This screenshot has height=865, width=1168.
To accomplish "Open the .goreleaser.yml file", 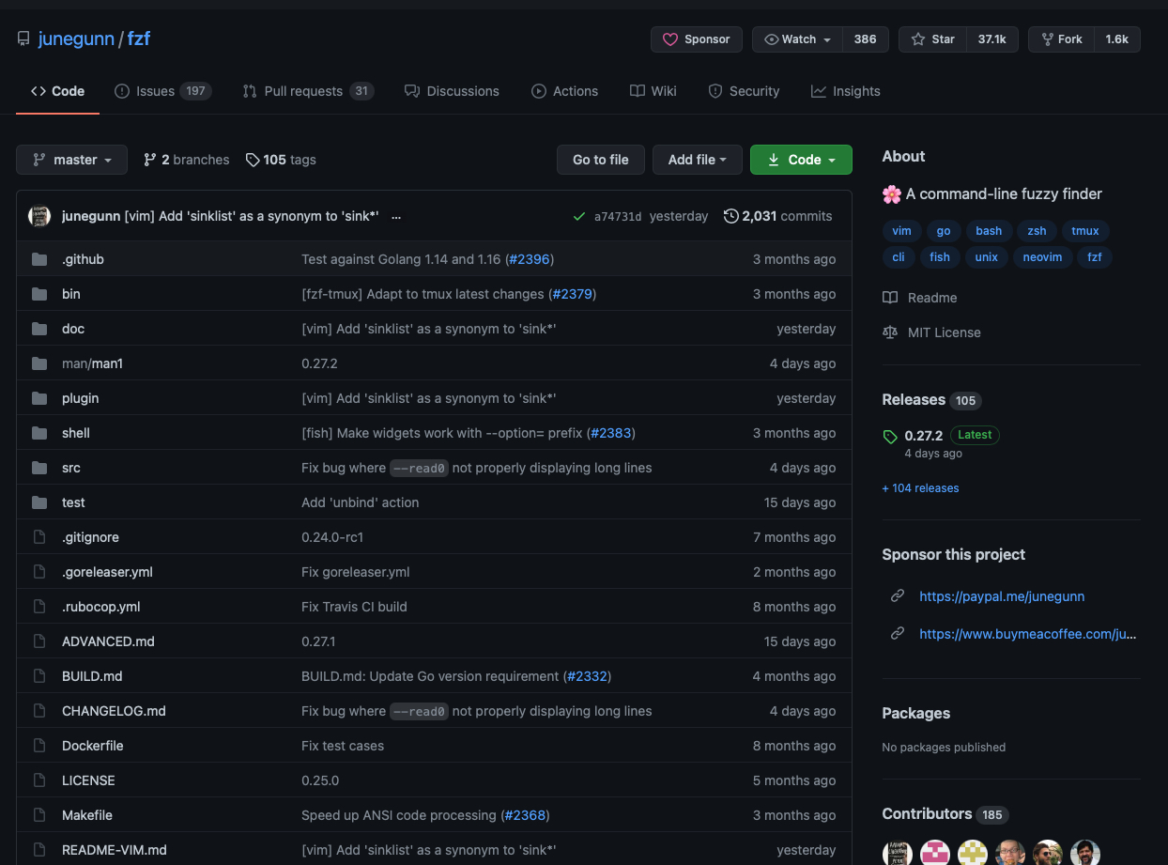I will (107, 572).
